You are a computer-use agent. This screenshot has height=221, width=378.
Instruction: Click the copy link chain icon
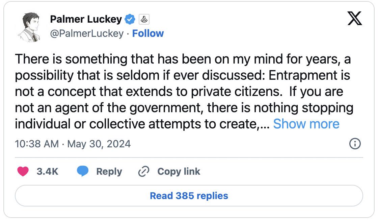point(144,172)
